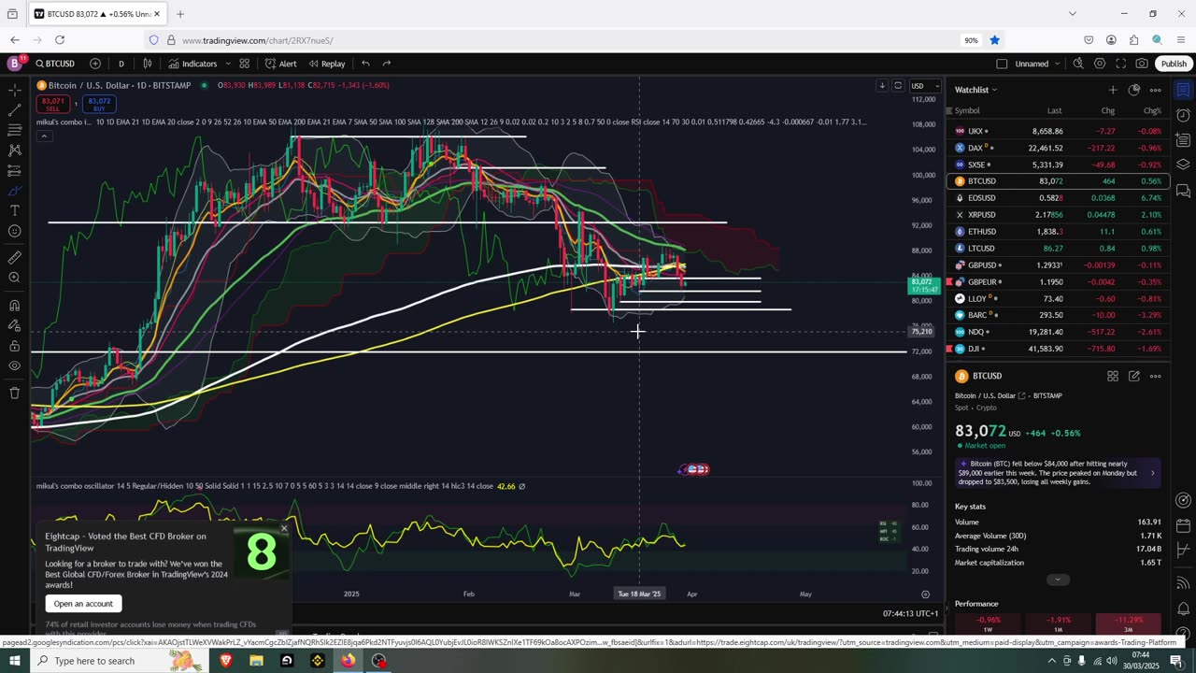Sort watchlist by Symbol column

point(967,110)
